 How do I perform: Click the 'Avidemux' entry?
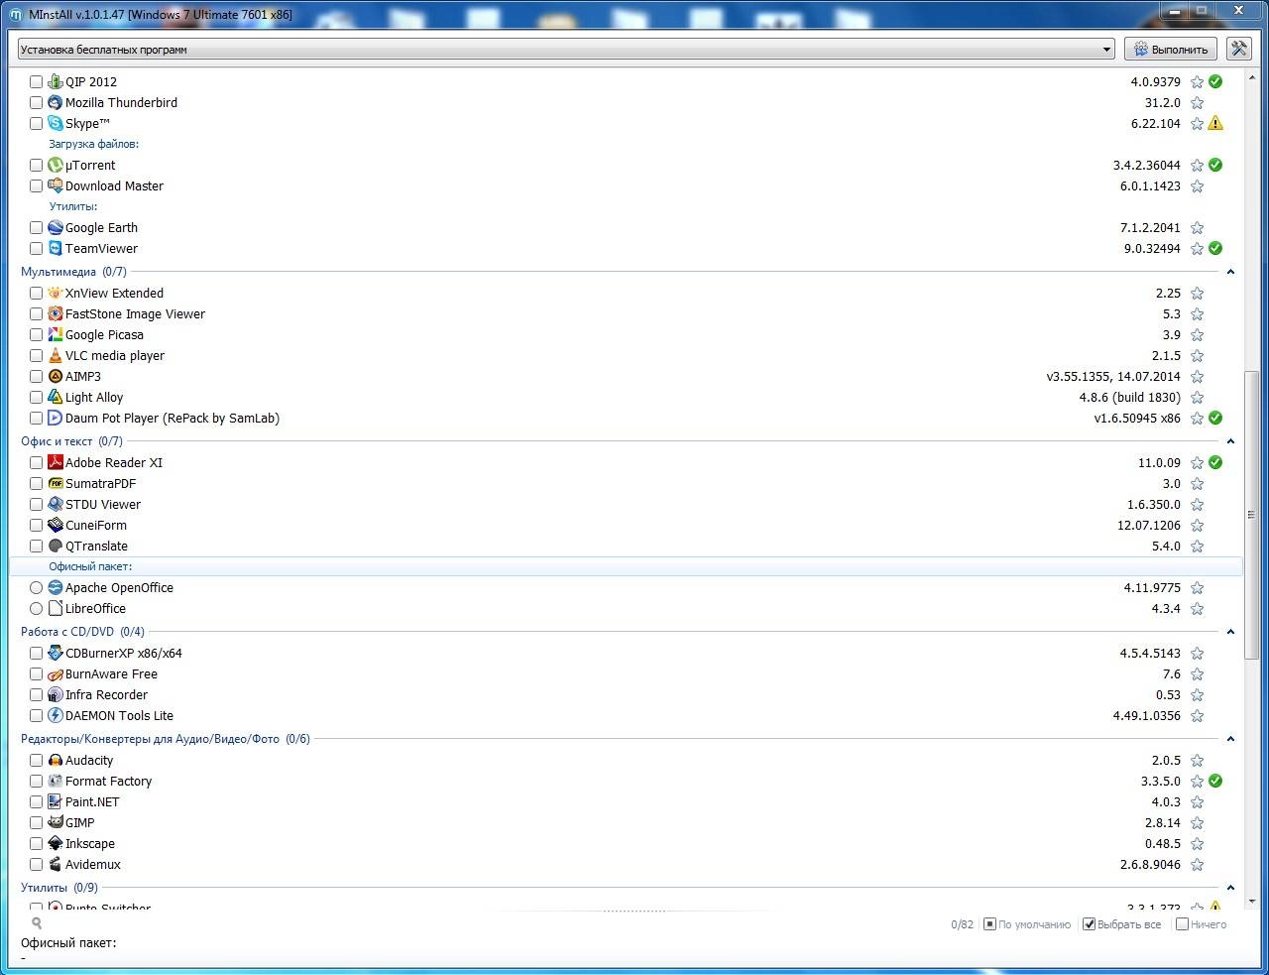pyautogui.click(x=93, y=864)
